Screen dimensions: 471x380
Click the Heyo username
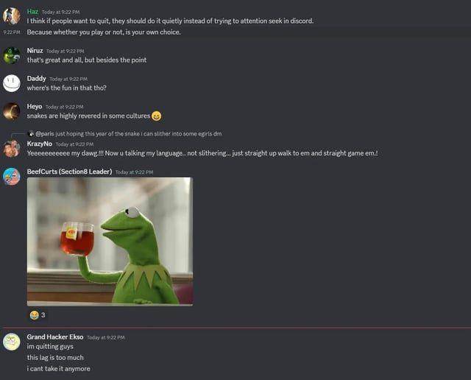pyautogui.click(x=35, y=107)
